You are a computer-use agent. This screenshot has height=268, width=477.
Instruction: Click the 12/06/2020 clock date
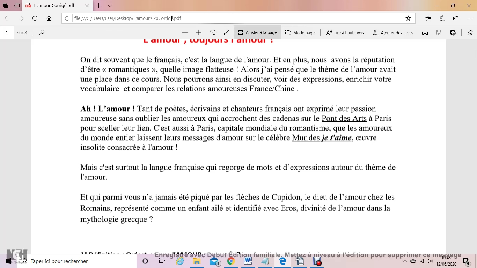point(446,264)
